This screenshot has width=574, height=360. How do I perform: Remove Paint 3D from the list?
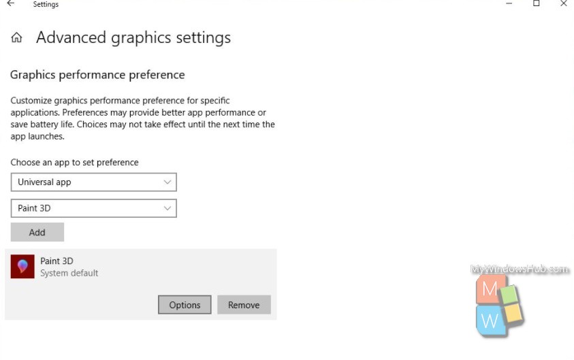point(244,305)
